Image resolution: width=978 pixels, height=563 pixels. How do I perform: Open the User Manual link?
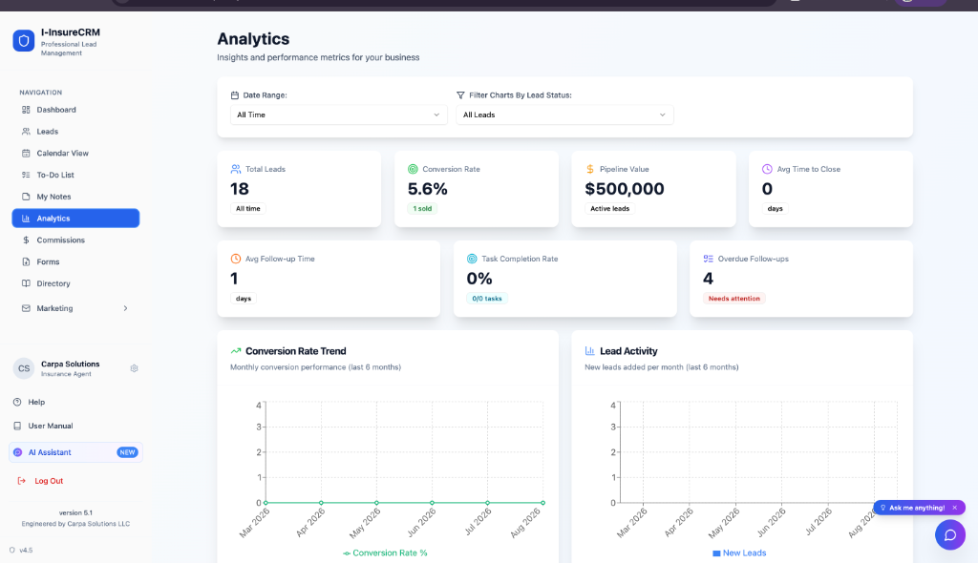point(51,426)
